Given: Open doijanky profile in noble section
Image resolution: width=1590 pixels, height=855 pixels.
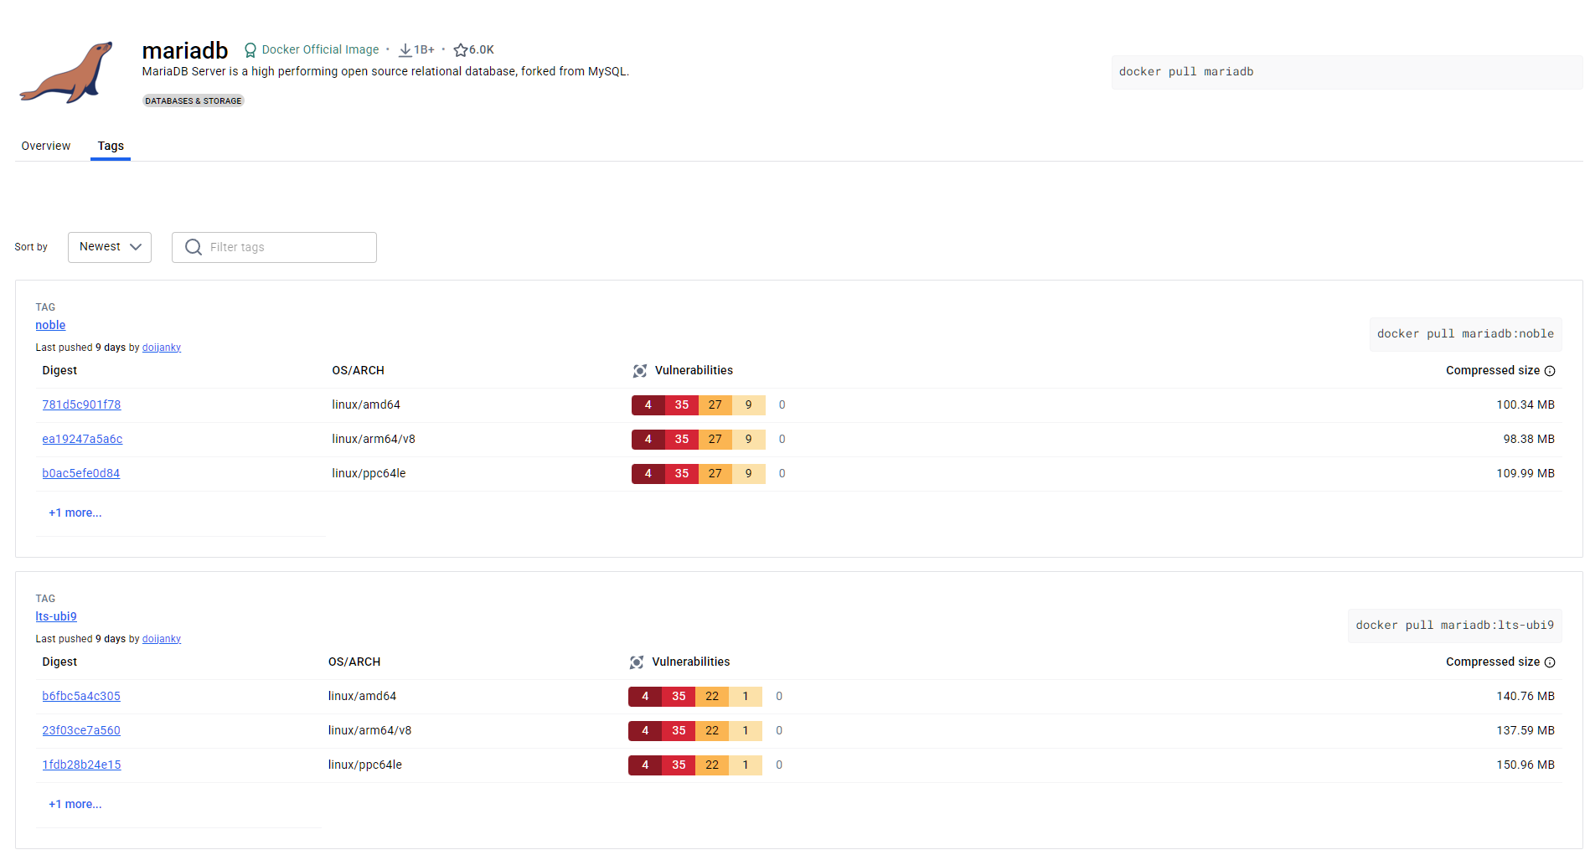Looking at the screenshot, I should tap(162, 348).
